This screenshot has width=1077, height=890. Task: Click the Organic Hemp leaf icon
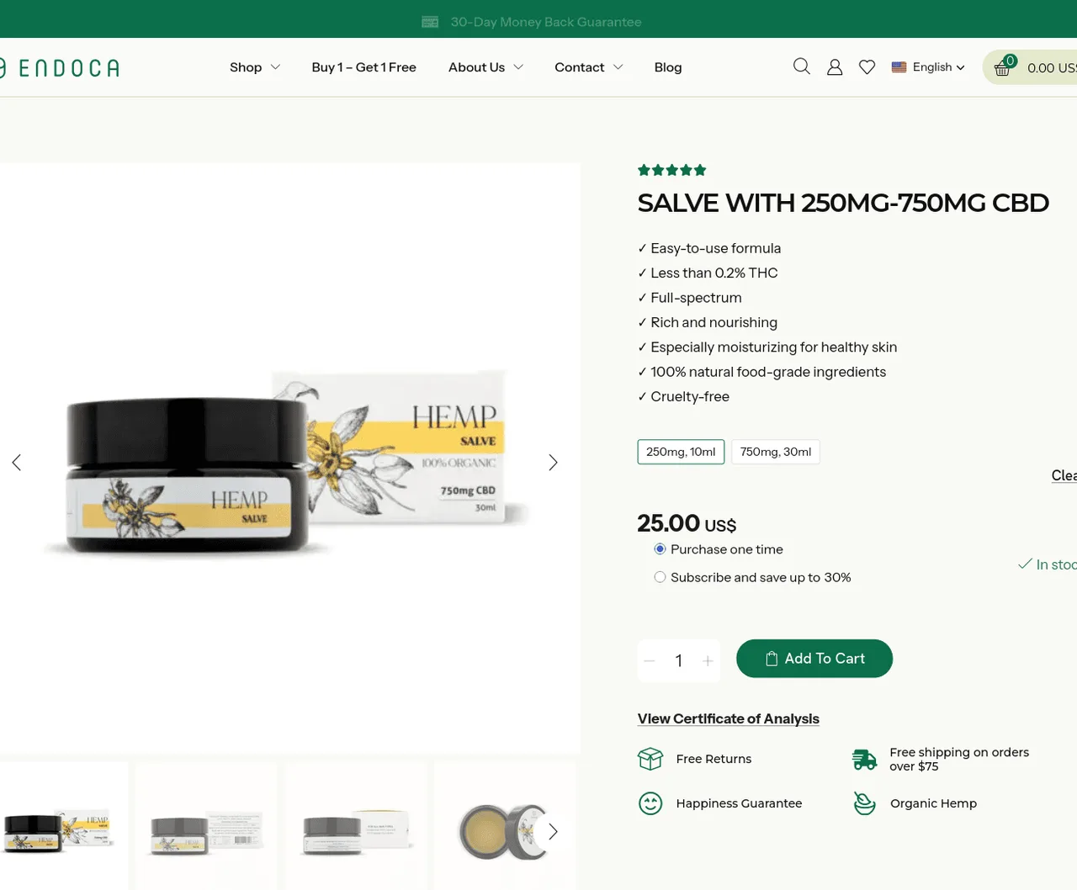(x=864, y=803)
